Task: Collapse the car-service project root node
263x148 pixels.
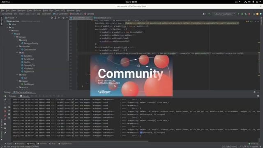Action: (5, 21)
